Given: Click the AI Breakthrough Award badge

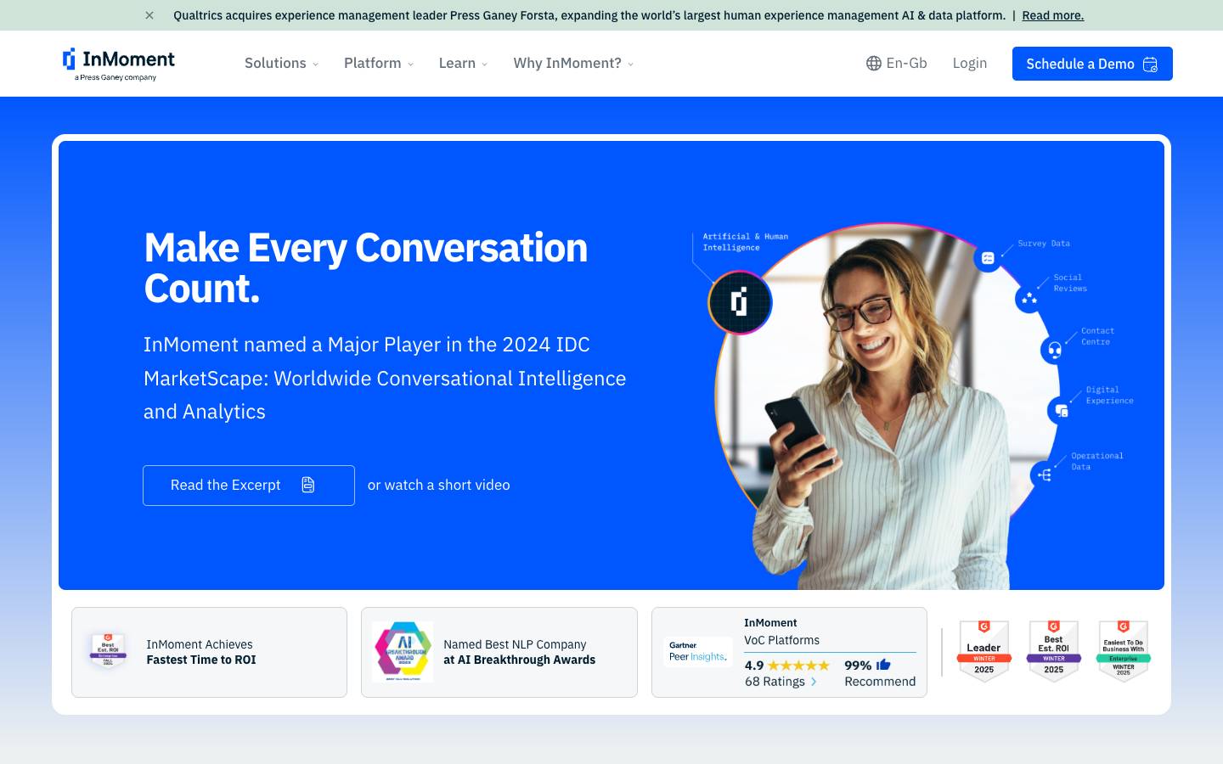Looking at the screenshot, I should 403,652.
